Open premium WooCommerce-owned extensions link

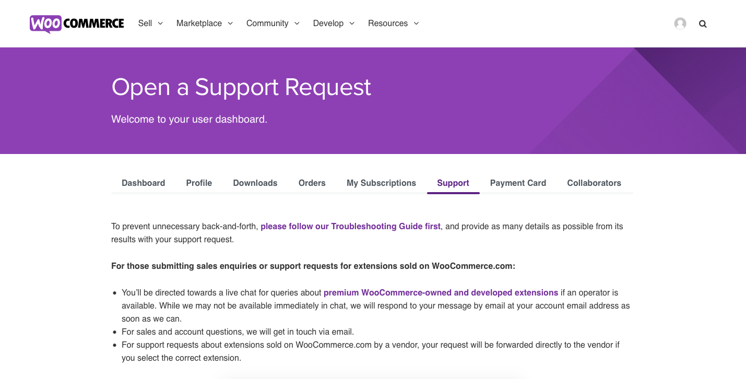441,293
